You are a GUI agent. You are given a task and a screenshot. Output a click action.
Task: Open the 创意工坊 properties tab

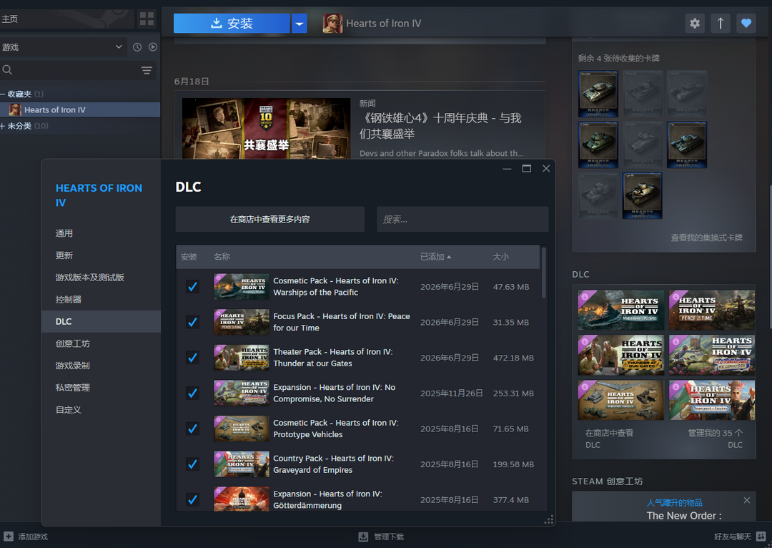[101, 343]
